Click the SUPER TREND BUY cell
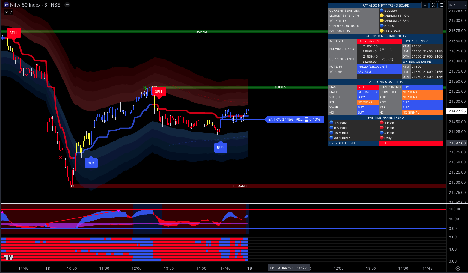 pyautogui.click(x=422, y=87)
